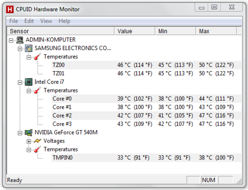Screen dimensions: 248x190
Task: Select the Voltages label
Action: click(54, 141)
